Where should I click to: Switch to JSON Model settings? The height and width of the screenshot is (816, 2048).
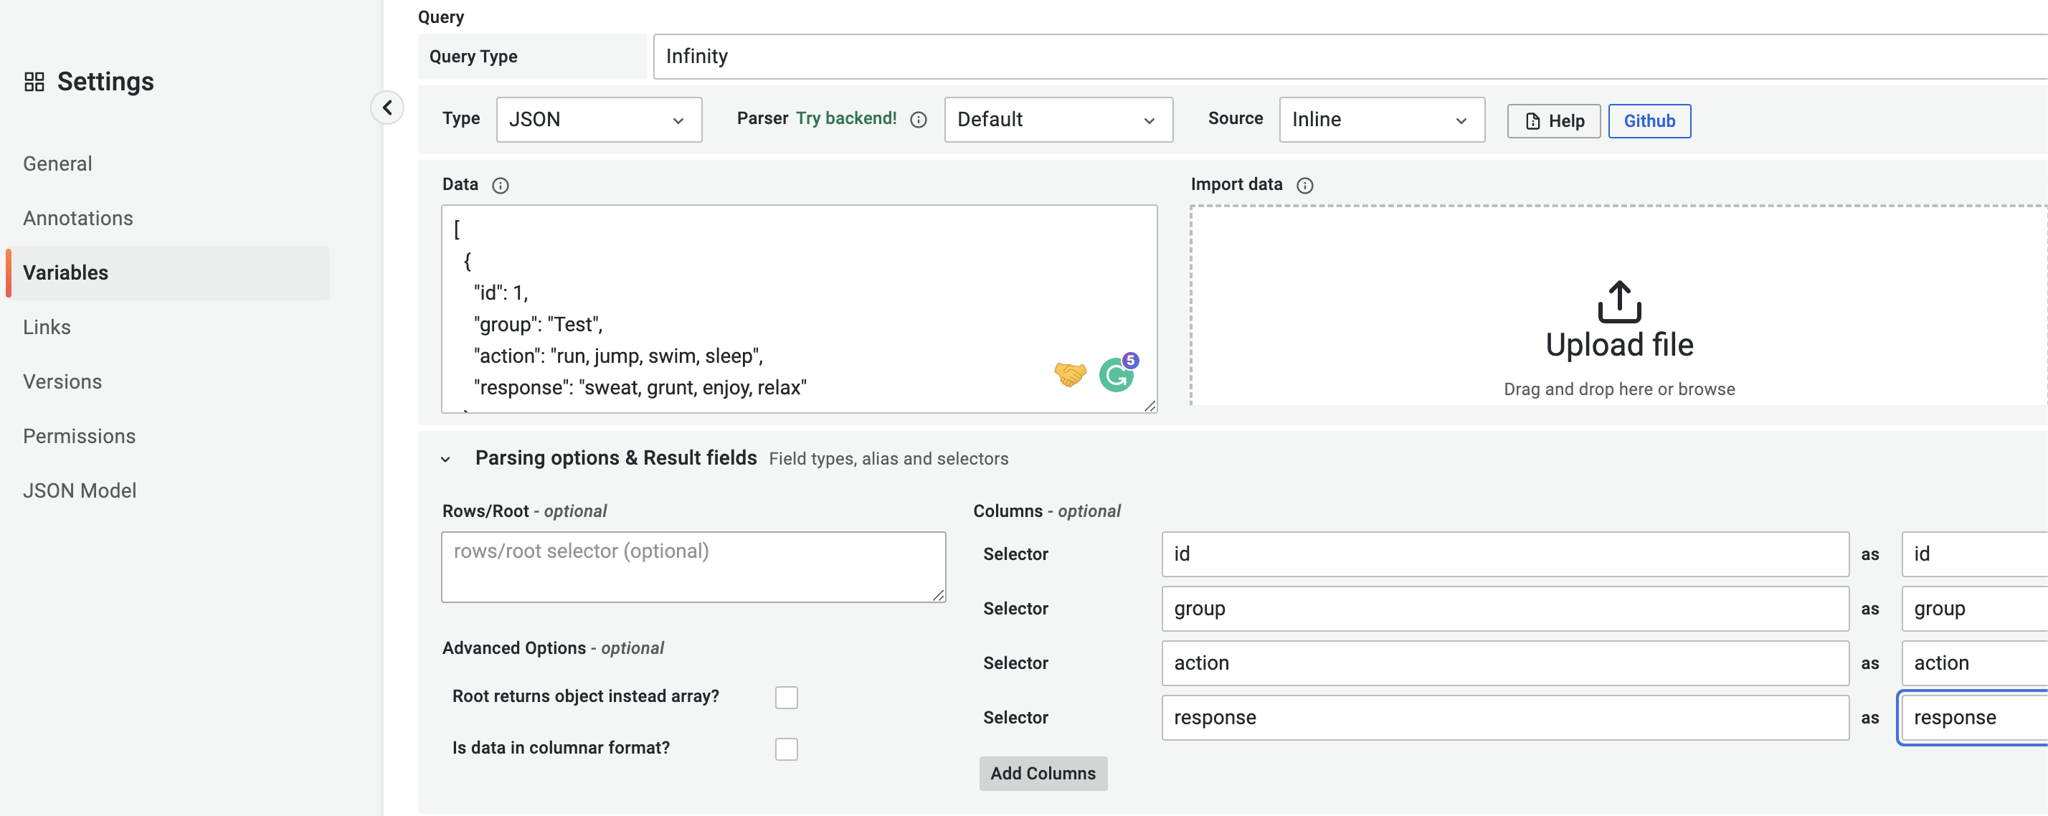tap(80, 490)
